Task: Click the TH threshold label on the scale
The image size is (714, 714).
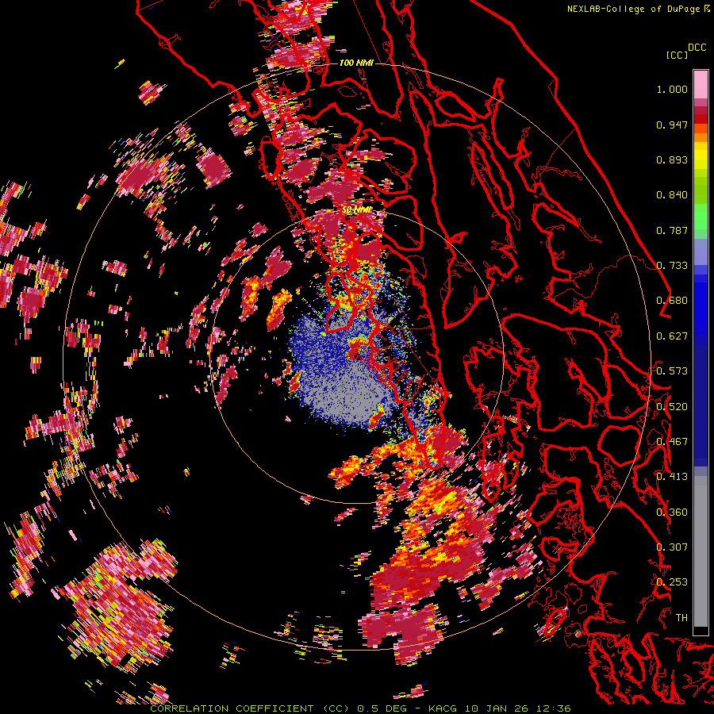Action: pyautogui.click(x=681, y=617)
